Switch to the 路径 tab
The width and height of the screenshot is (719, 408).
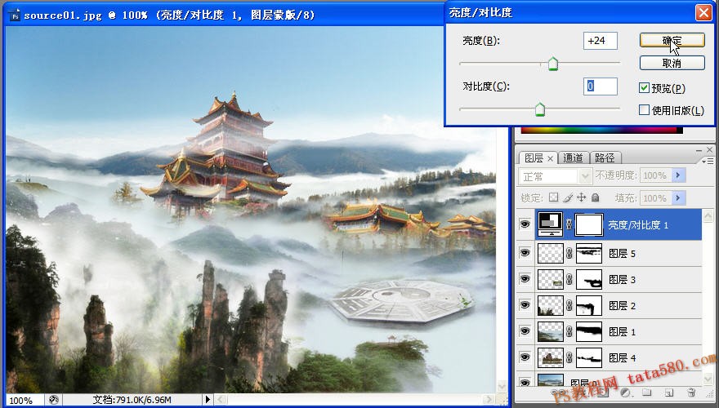pyautogui.click(x=605, y=158)
